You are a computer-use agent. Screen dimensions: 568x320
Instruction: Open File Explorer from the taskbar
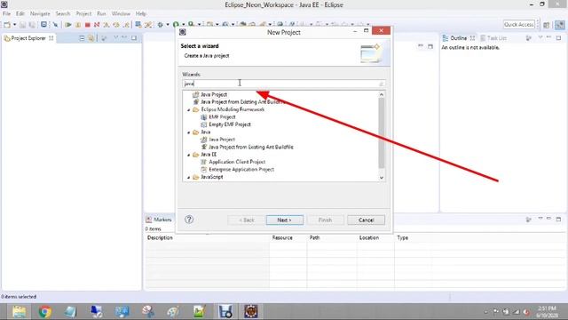[20, 312]
